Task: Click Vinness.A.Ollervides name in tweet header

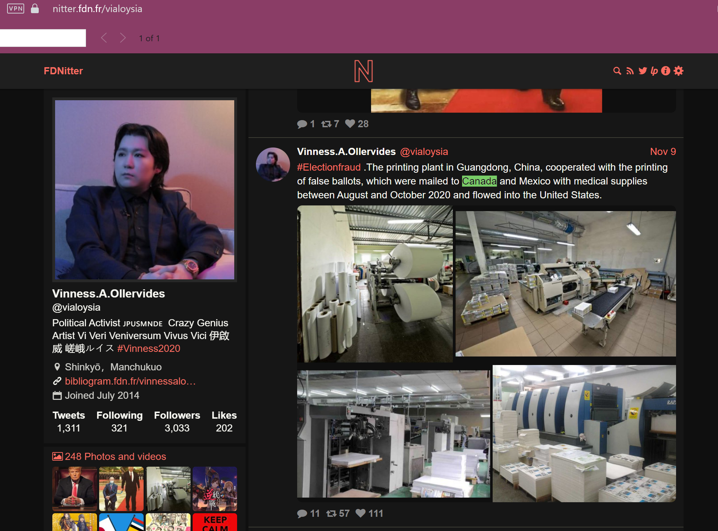Action: (346, 152)
